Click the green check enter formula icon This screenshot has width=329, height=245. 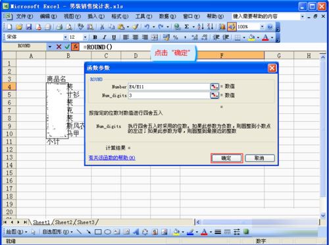pyautogui.click(x=67, y=47)
